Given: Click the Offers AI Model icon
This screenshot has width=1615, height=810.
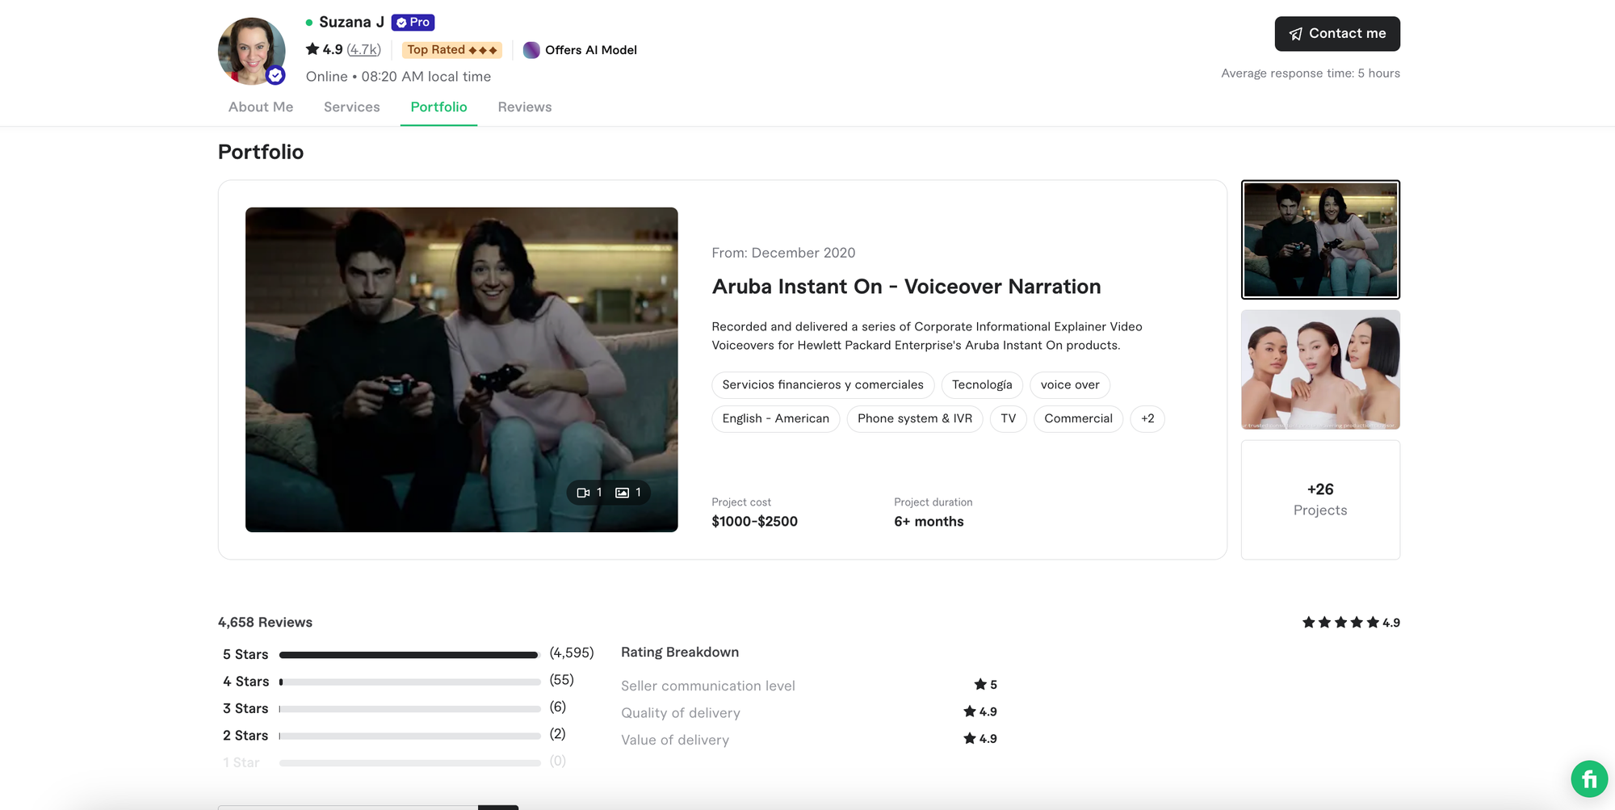Looking at the screenshot, I should 531,50.
